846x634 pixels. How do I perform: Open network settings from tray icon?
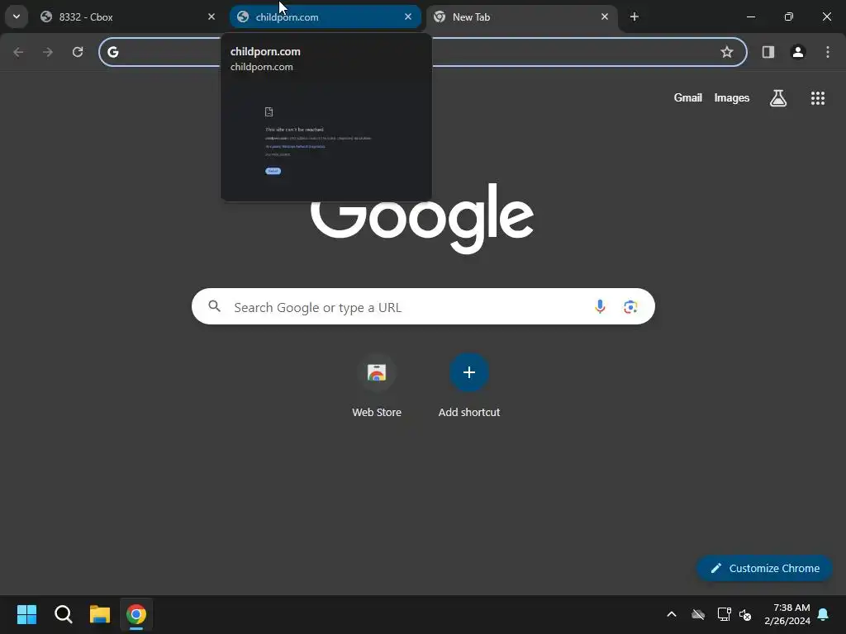tap(724, 614)
